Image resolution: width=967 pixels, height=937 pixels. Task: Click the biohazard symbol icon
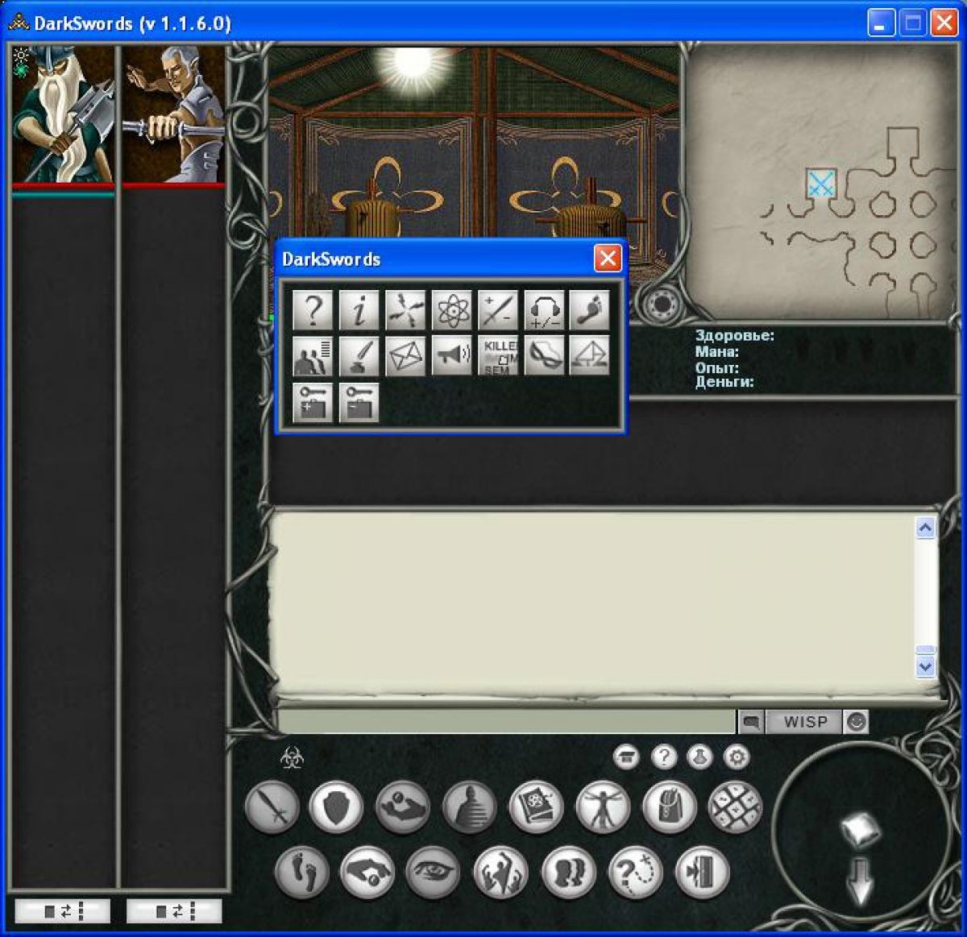tap(291, 757)
